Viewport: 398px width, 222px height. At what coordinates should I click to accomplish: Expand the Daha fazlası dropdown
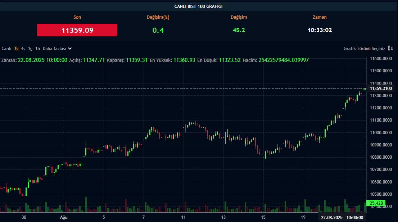pyautogui.click(x=57, y=49)
